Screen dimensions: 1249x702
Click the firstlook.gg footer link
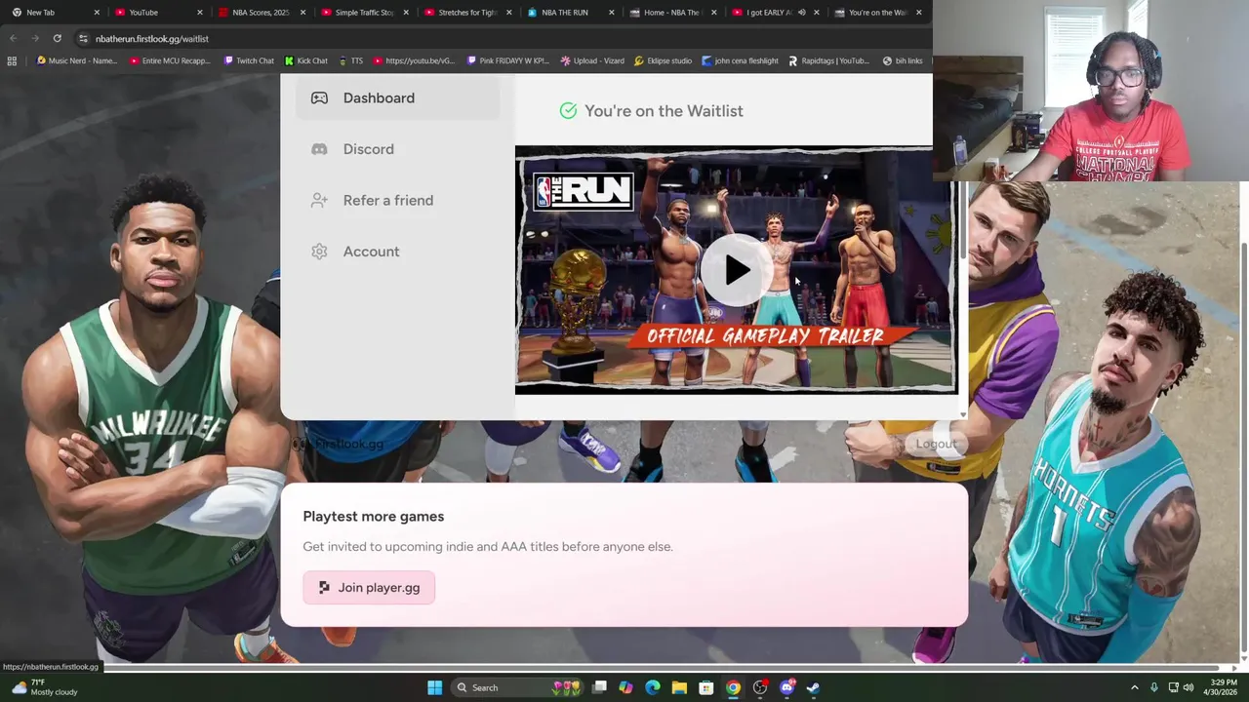(x=340, y=444)
